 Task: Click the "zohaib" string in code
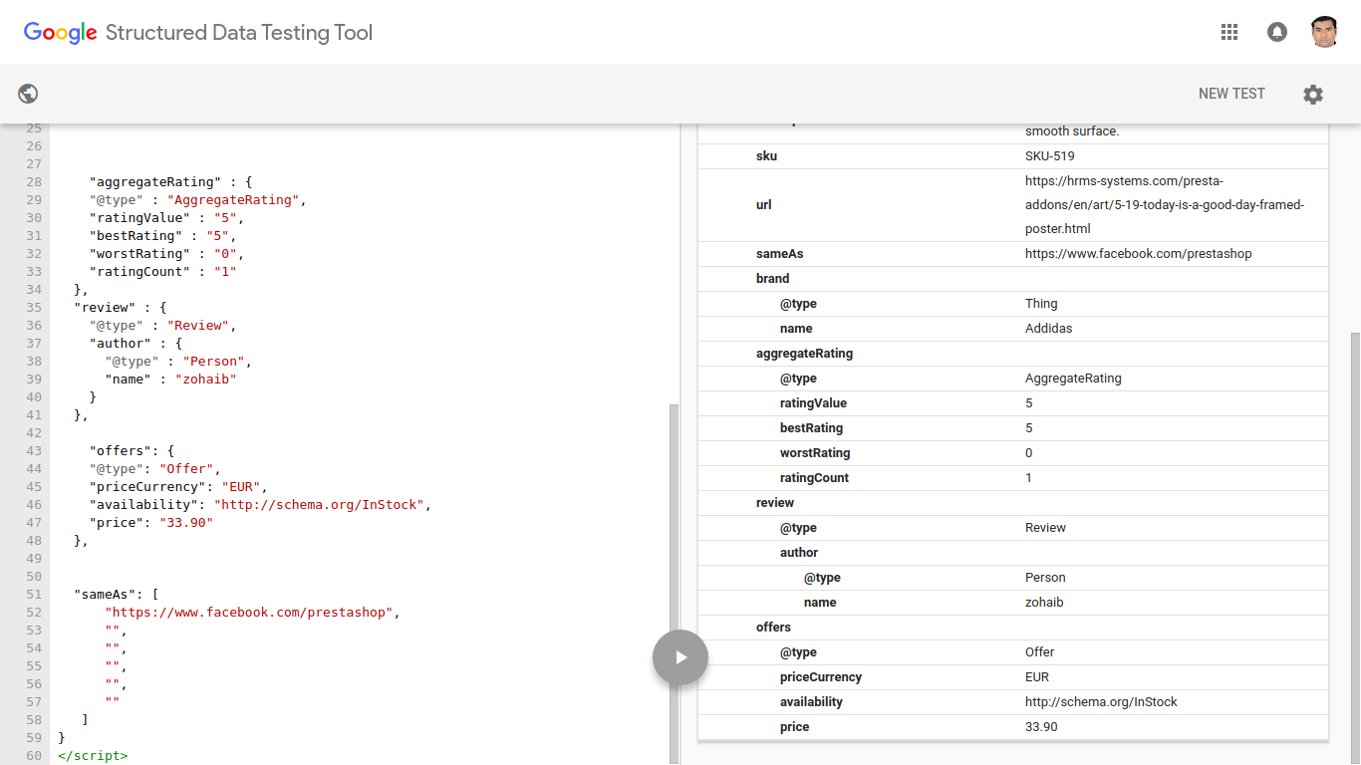coord(206,380)
